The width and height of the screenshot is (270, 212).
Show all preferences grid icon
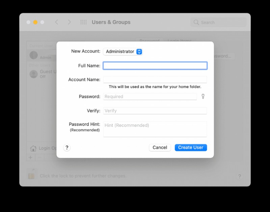[x=83, y=22]
